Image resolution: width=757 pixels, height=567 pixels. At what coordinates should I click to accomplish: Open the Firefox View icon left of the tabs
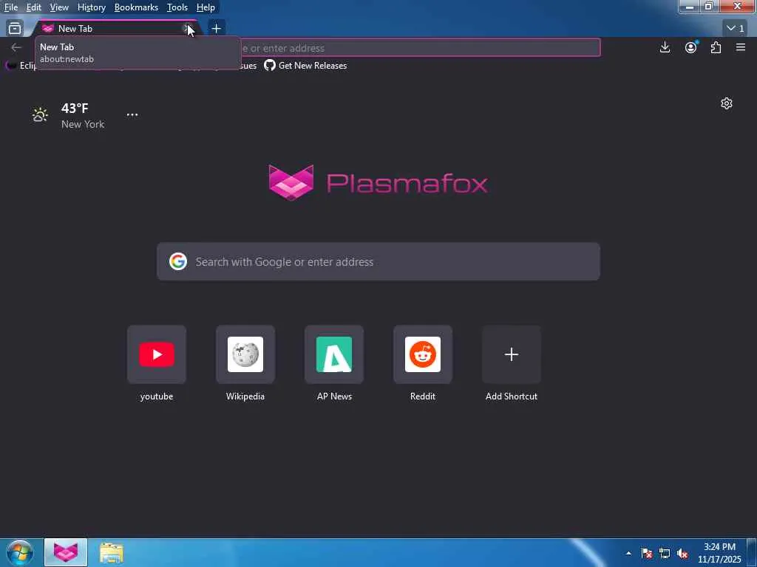tap(15, 29)
